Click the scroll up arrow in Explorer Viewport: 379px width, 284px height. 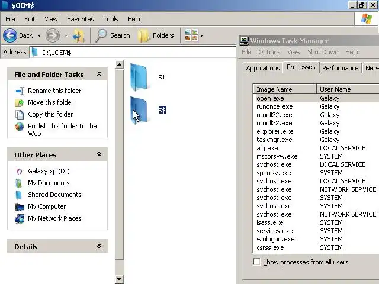(120, 64)
